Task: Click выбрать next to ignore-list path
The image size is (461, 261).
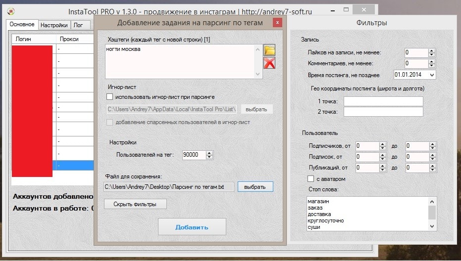Action: tap(256, 109)
